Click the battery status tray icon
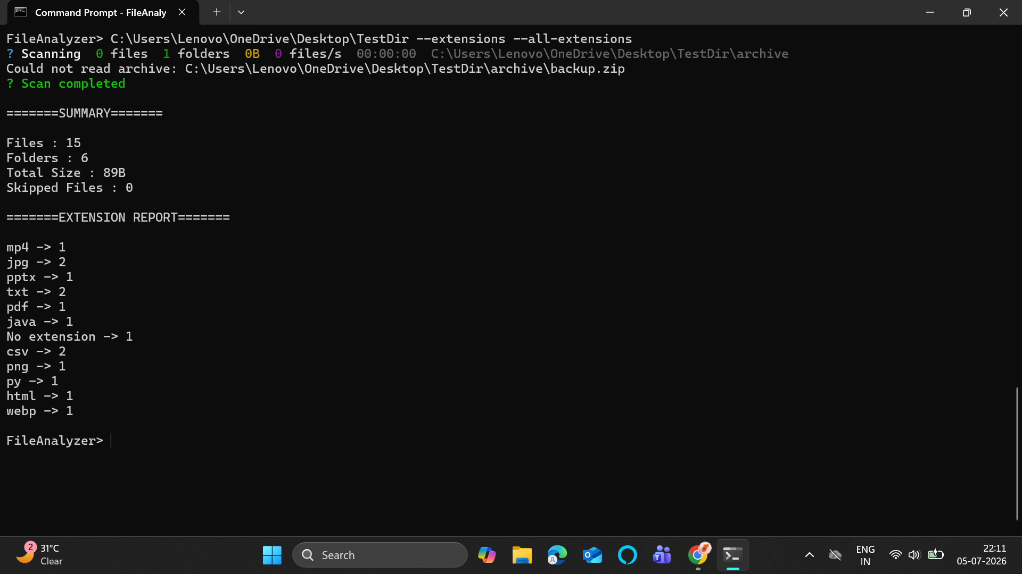 tap(935, 555)
